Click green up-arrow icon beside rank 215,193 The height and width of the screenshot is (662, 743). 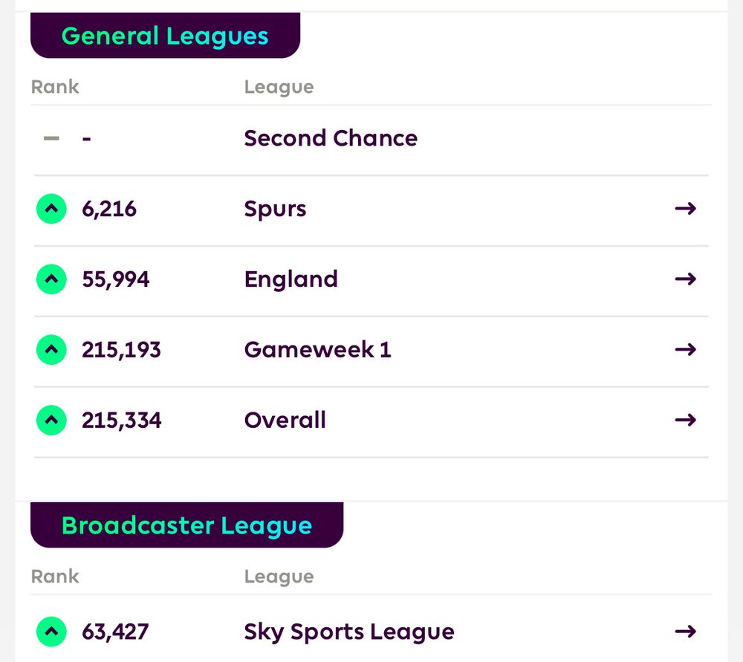pyautogui.click(x=51, y=350)
